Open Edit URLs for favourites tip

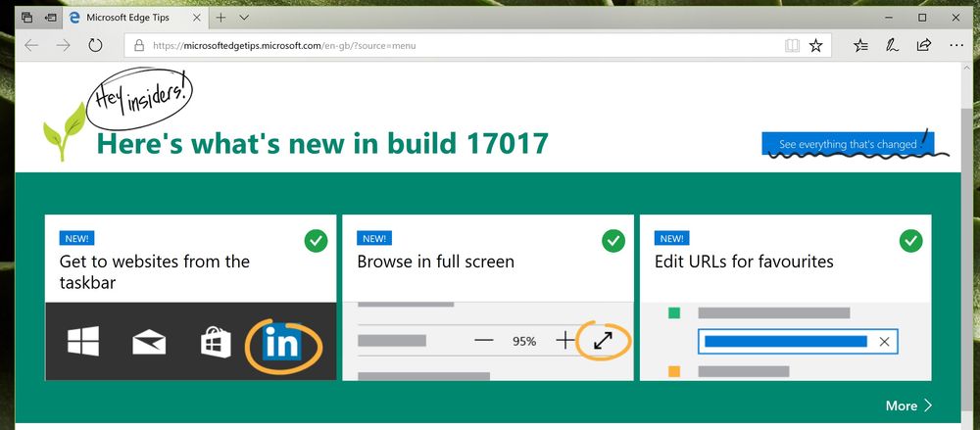click(786, 298)
